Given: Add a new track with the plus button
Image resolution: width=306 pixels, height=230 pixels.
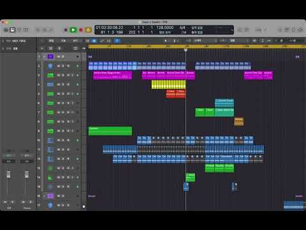Looking at the screenshot, I should [x=42, y=49].
